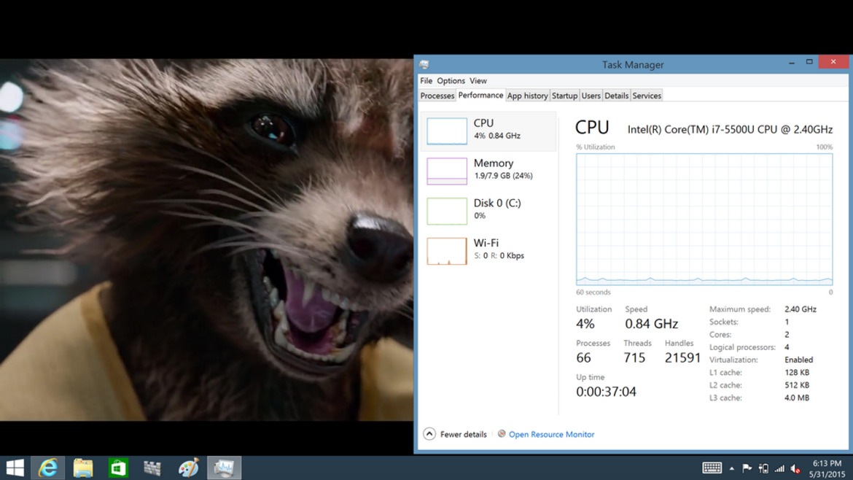Viewport: 853px width, 480px height.
Task: Select the Memory entry in the sidebar
Action: (x=488, y=171)
